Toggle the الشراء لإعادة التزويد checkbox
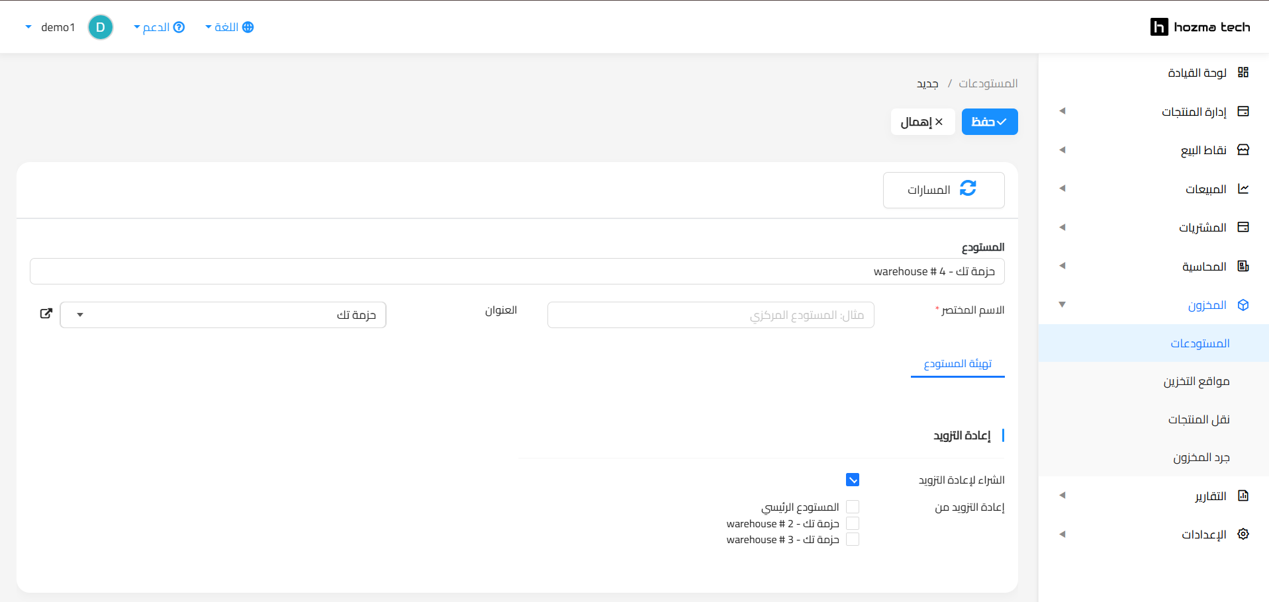 [852, 480]
